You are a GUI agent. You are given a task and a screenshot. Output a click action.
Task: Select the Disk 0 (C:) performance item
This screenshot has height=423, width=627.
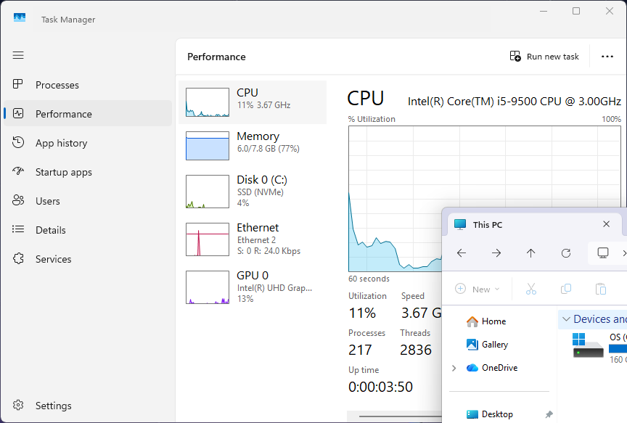pyautogui.click(x=253, y=191)
